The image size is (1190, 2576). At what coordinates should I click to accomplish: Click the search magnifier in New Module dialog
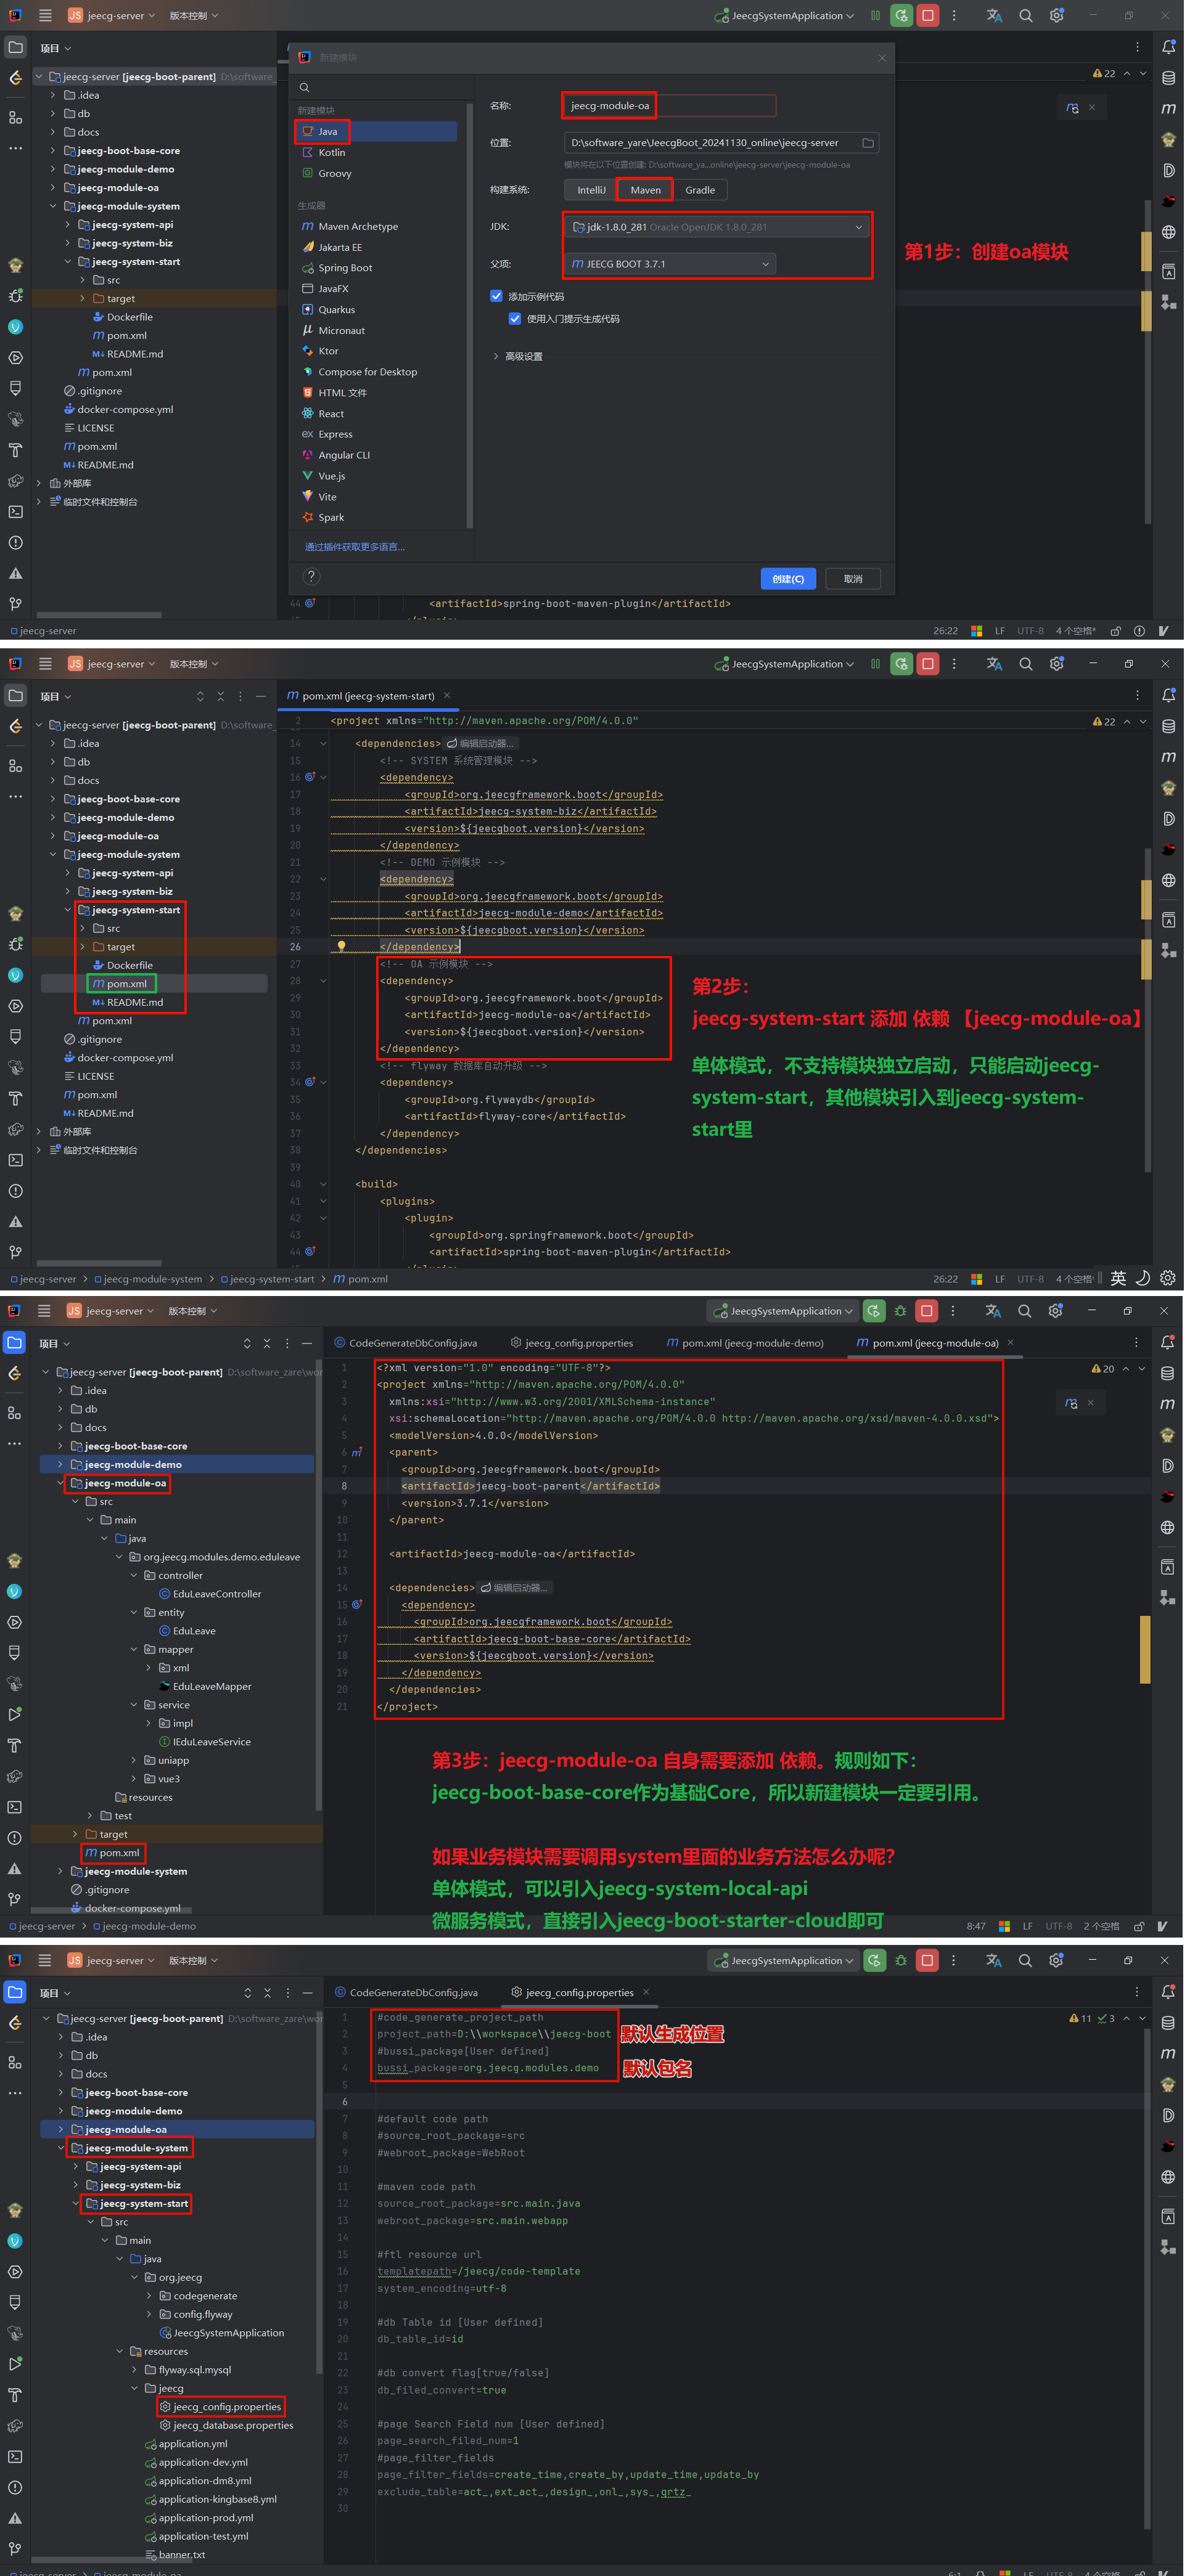point(304,87)
